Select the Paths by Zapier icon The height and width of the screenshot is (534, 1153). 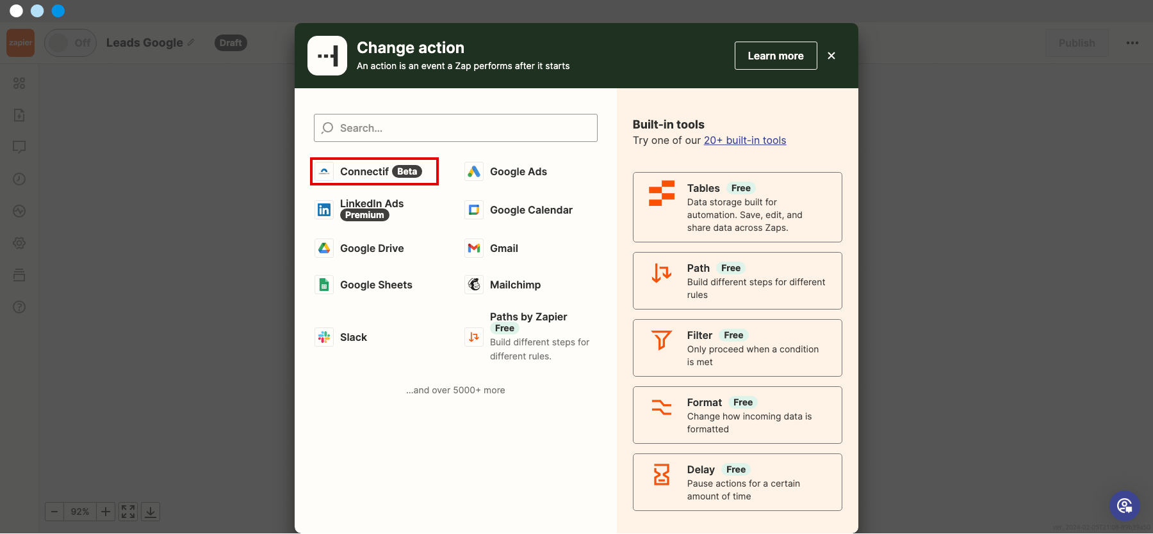[474, 337]
